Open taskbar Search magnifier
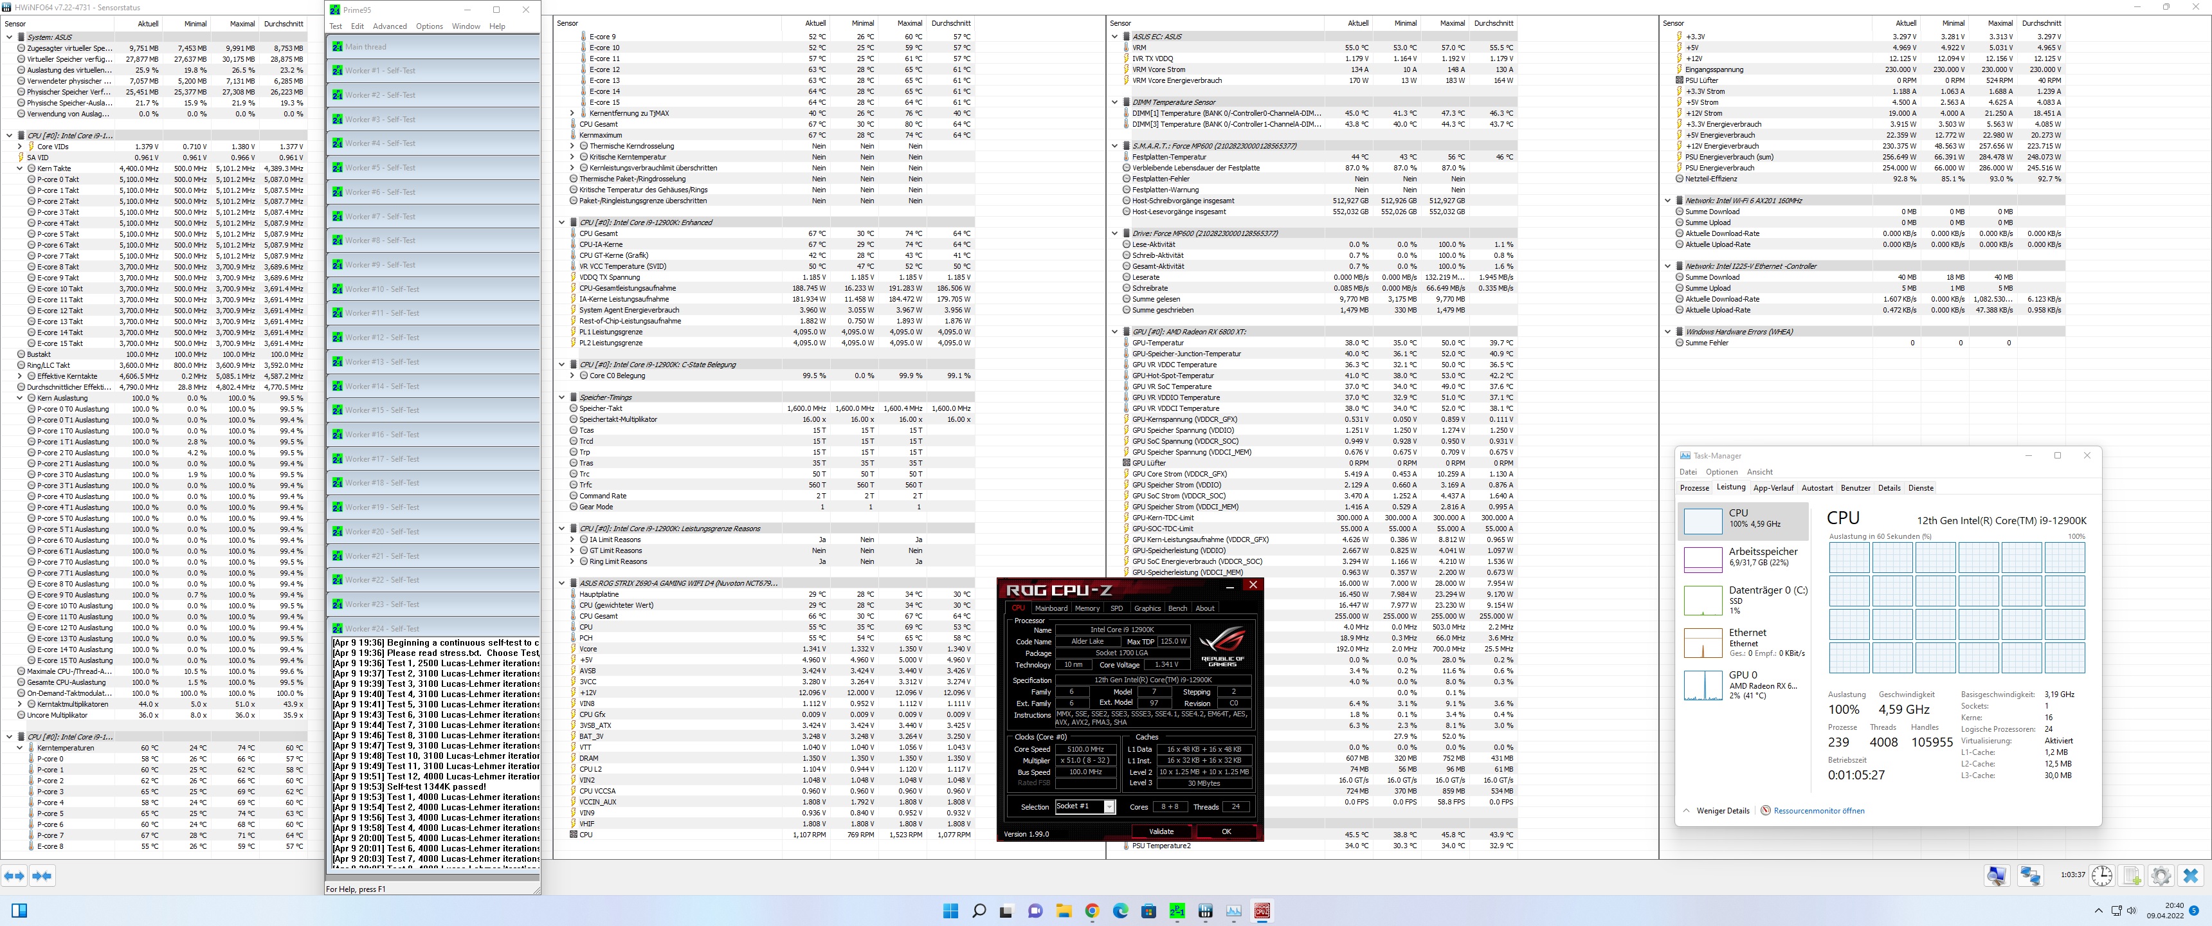The image size is (2212, 926). 979,911
